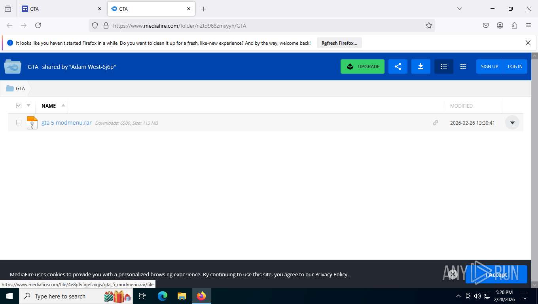Accept the MediaFire cookies notice
The height and width of the screenshot is (304, 538).
[x=496, y=274]
